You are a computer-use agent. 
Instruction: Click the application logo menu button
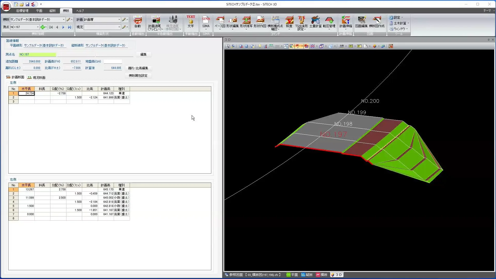[6, 6]
